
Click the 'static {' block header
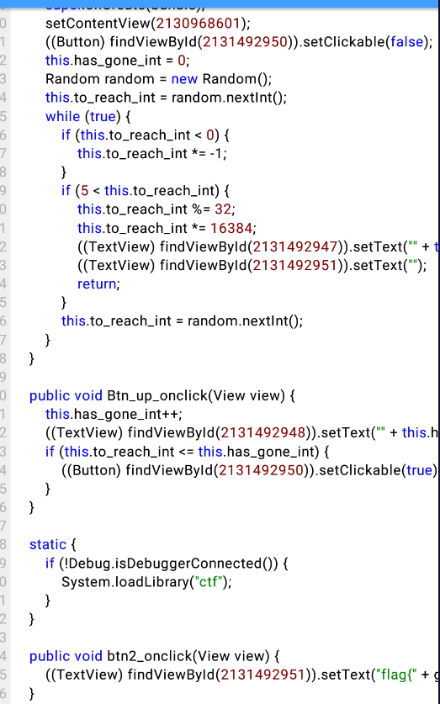[53, 545]
